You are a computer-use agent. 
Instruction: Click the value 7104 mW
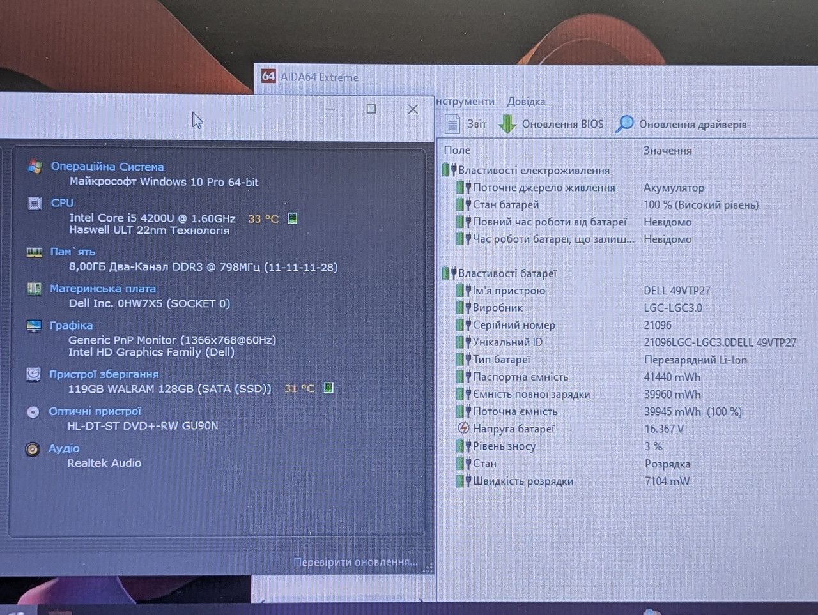667,481
